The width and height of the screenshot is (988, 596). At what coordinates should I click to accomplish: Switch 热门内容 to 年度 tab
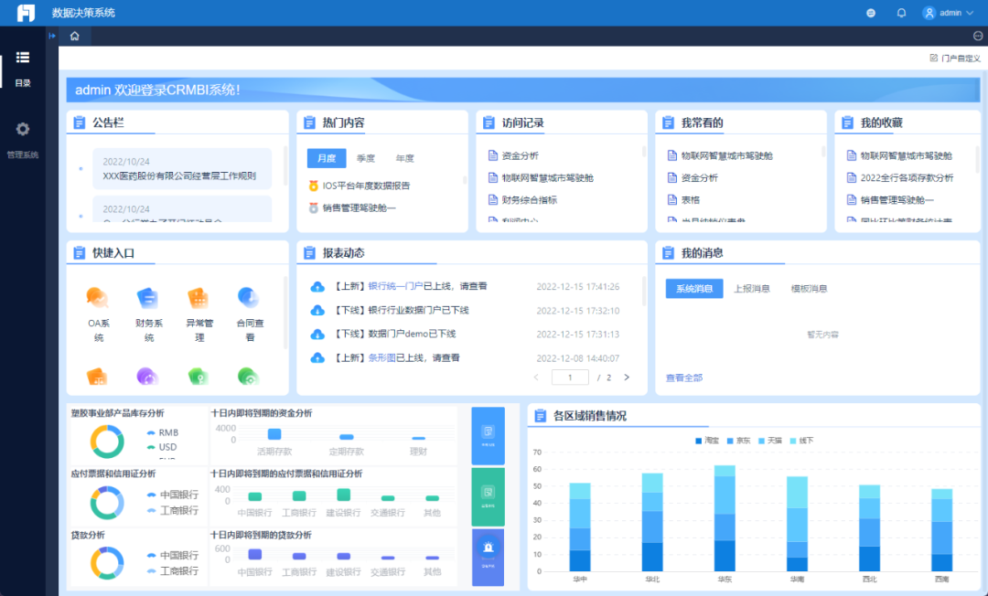coord(404,158)
